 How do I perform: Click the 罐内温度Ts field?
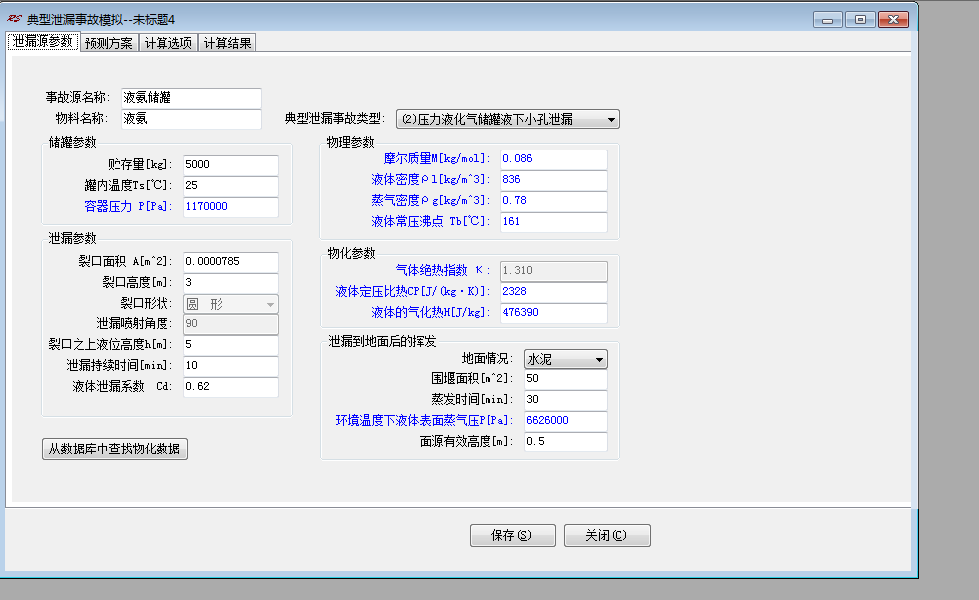(x=231, y=185)
